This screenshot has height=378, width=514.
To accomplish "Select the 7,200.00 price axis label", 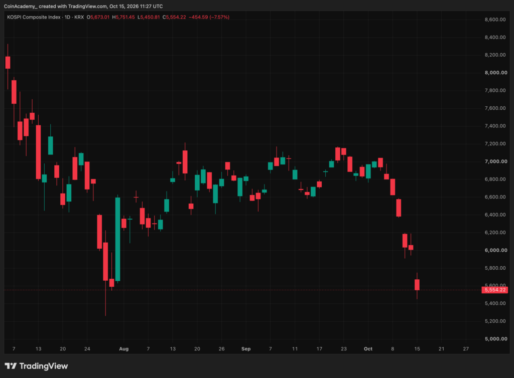I will pyautogui.click(x=495, y=144).
